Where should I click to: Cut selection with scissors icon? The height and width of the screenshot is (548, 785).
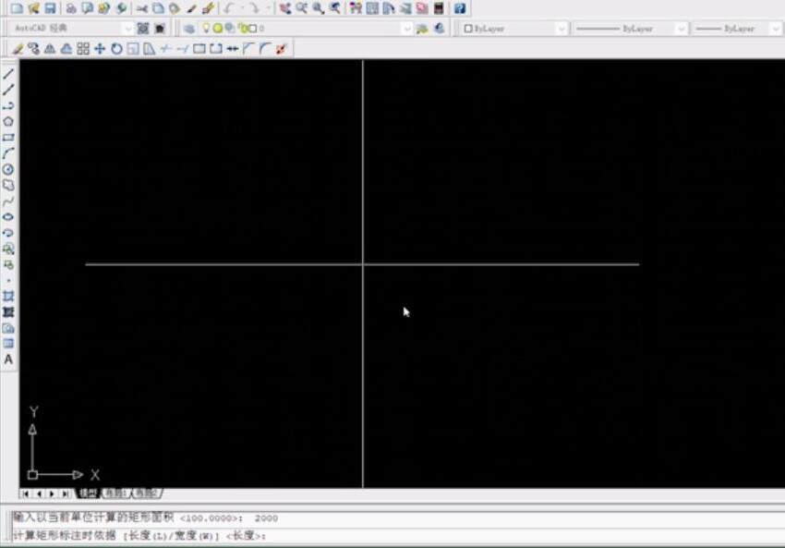click(142, 8)
